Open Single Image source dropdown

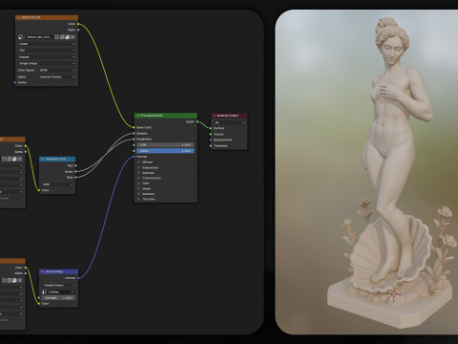pyautogui.click(x=47, y=63)
